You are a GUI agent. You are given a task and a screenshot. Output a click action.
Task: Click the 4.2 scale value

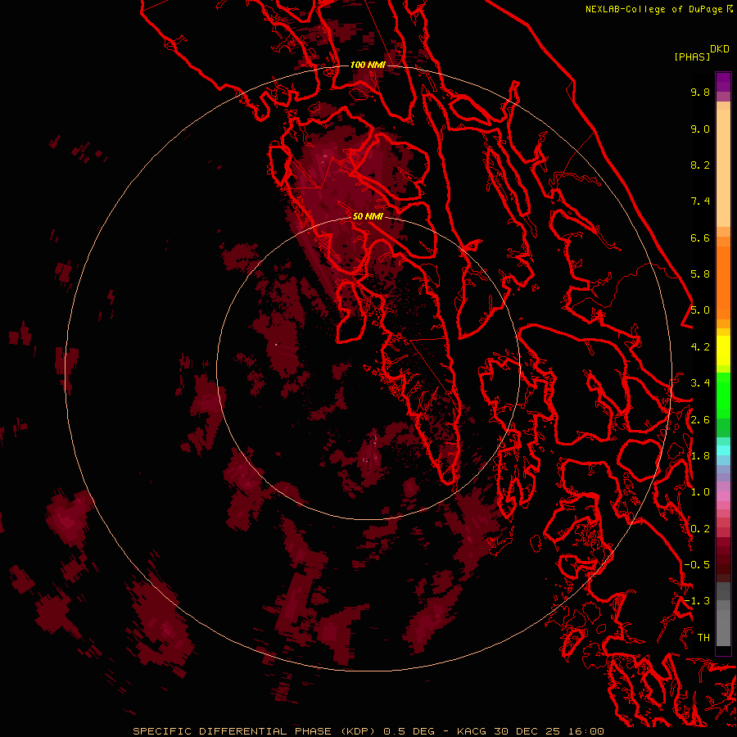pyautogui.click(x=700, y=347)
